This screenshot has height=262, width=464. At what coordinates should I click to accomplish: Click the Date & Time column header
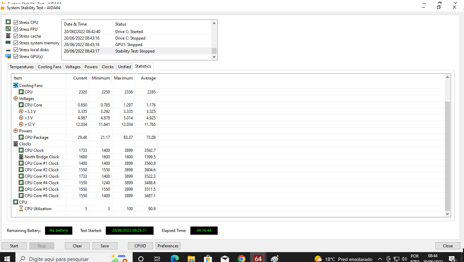(x=87, y=24)
